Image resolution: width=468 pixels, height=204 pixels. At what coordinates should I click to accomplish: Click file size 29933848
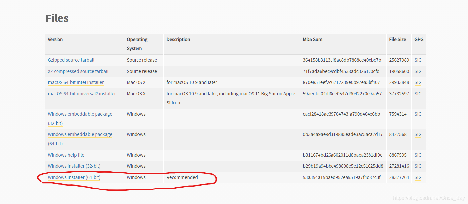(x=399, y=82)
